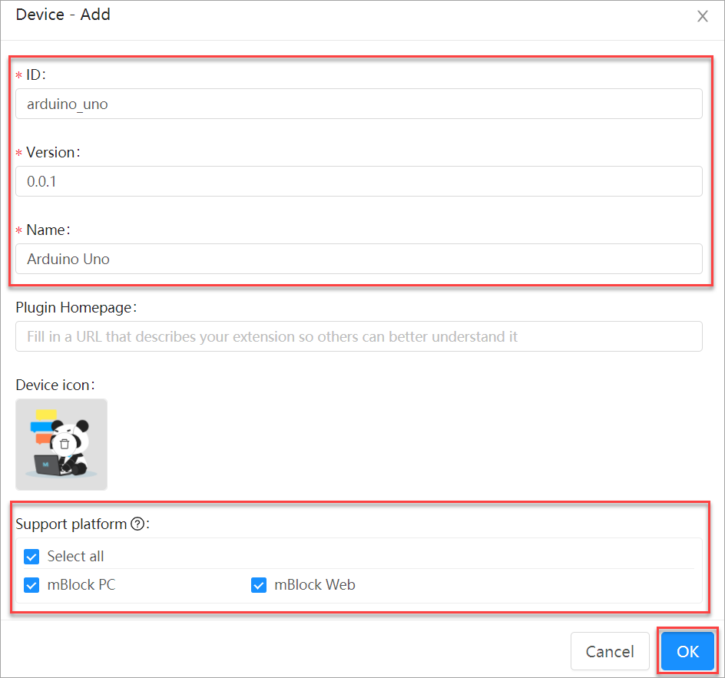The image size is (725, 678).
Task: Close the Device - Add dialog
Action: click(702, 16)
